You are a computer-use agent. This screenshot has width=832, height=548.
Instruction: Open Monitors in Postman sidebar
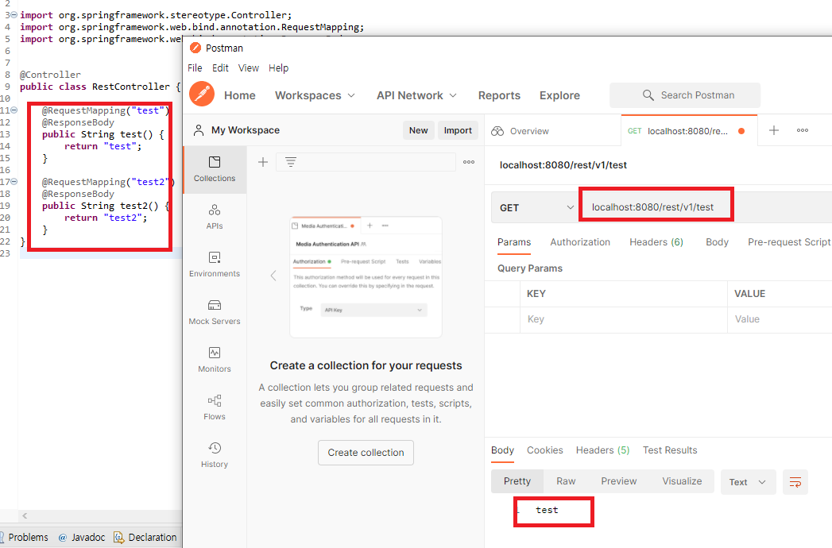[215, 361]
